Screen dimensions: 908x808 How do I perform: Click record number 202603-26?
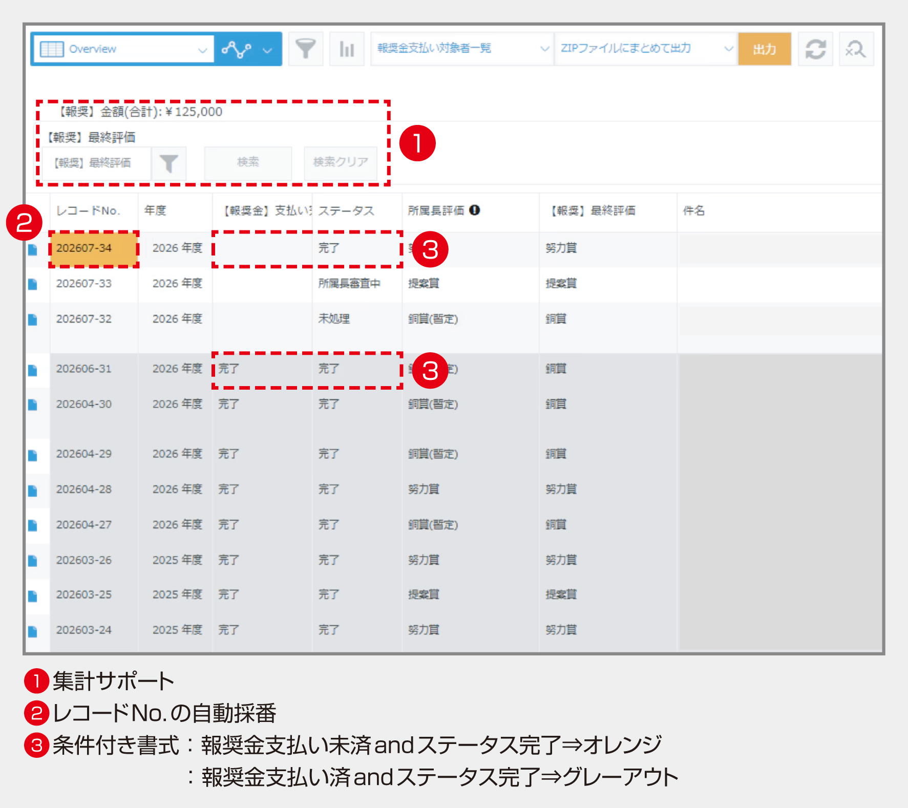click(x=84, y=560)
